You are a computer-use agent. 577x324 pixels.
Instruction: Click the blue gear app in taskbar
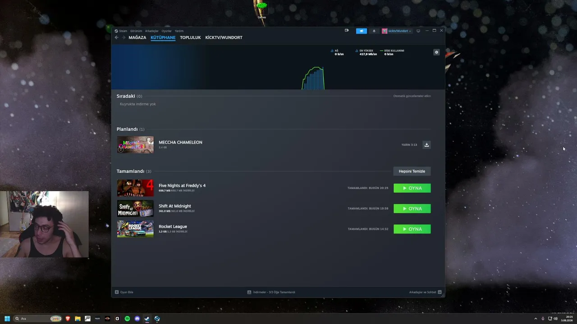[157, 319]
